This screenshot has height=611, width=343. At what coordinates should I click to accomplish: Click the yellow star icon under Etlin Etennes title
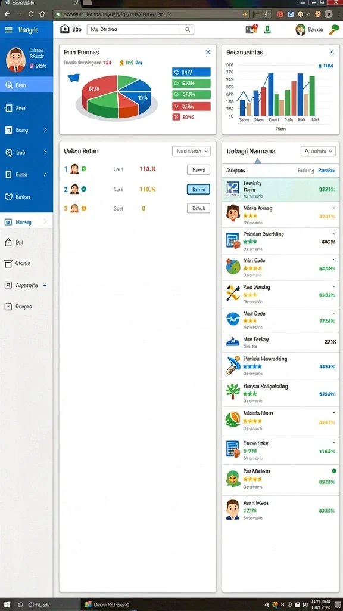[x=121, y=62]
